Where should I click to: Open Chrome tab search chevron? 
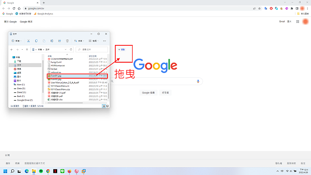[285, 3]
